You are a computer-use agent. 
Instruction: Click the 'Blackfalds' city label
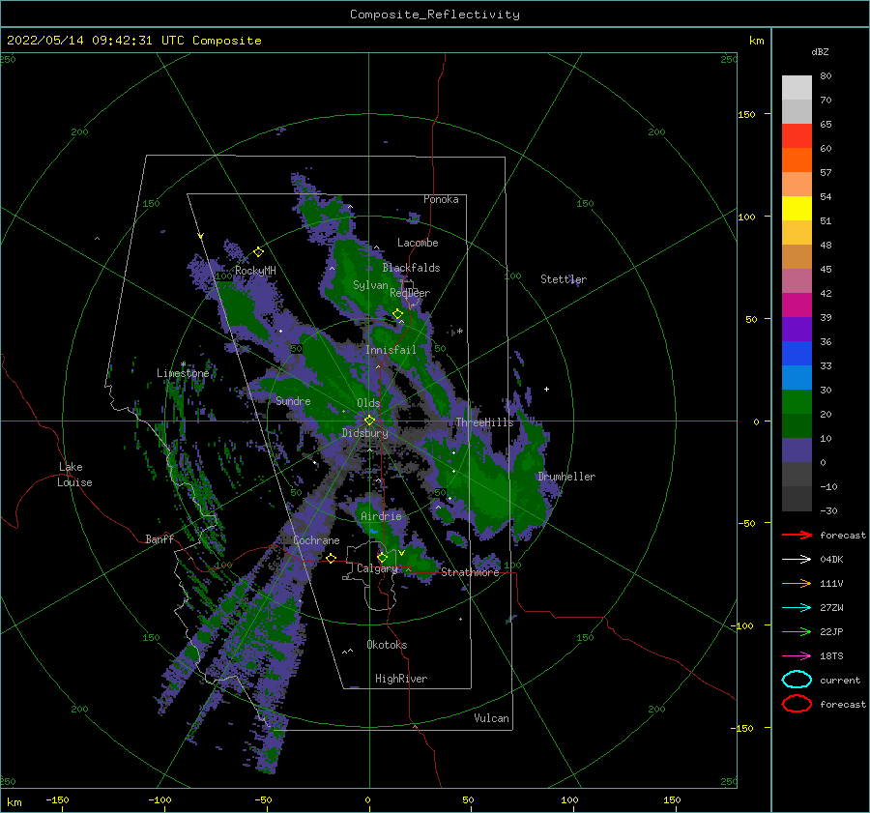pos(411,268)
